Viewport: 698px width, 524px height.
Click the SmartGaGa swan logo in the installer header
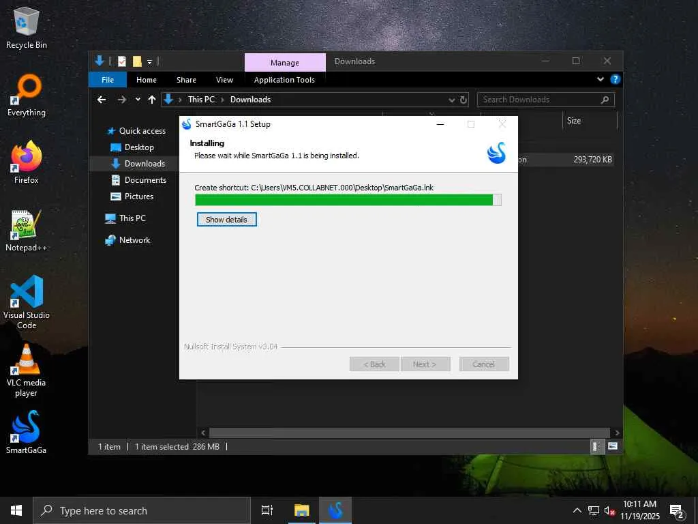point(496,152)
